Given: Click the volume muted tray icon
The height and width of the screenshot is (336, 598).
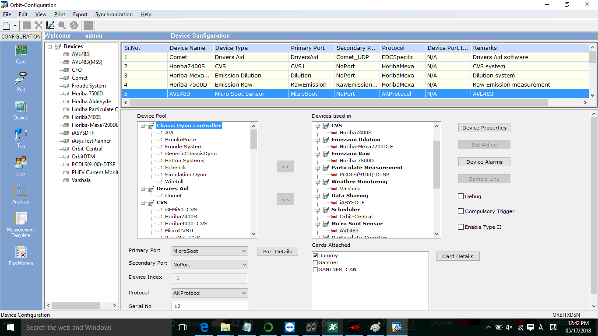Looking at the screenshot, I should pos(509,327).
